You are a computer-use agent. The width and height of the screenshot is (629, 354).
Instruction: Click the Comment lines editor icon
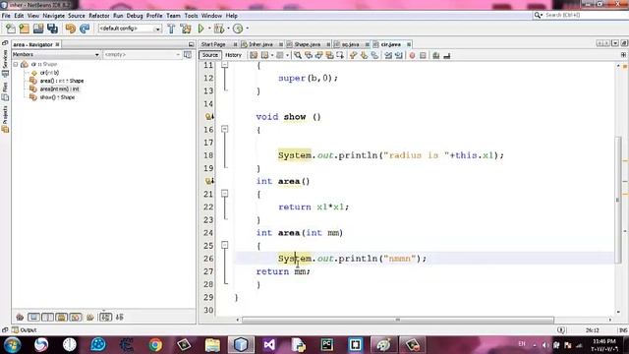436,55
